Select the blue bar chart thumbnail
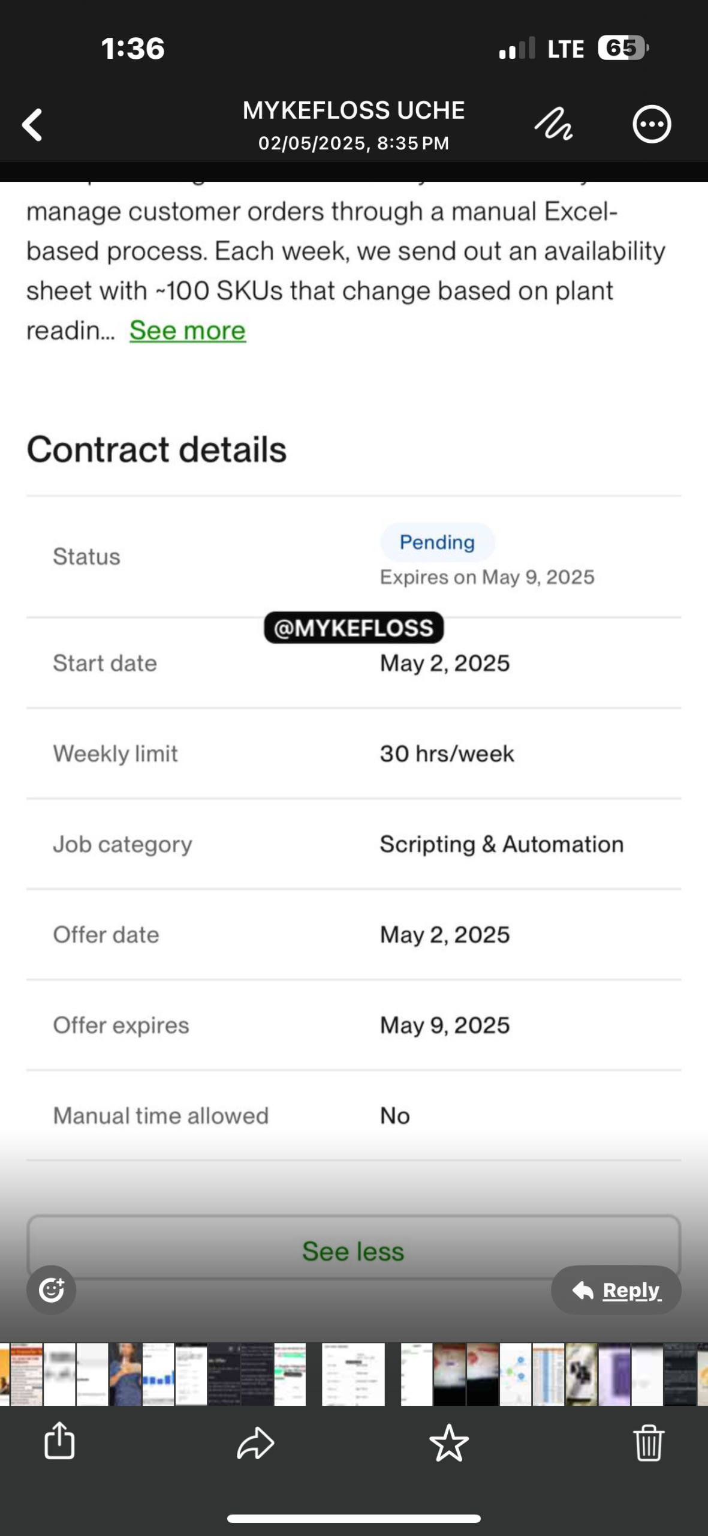708x1536 pixels. pyautogui.click(x=158, y=1374)
